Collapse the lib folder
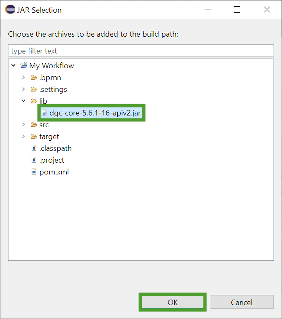The image size is (282, 319). coord(24,101)
